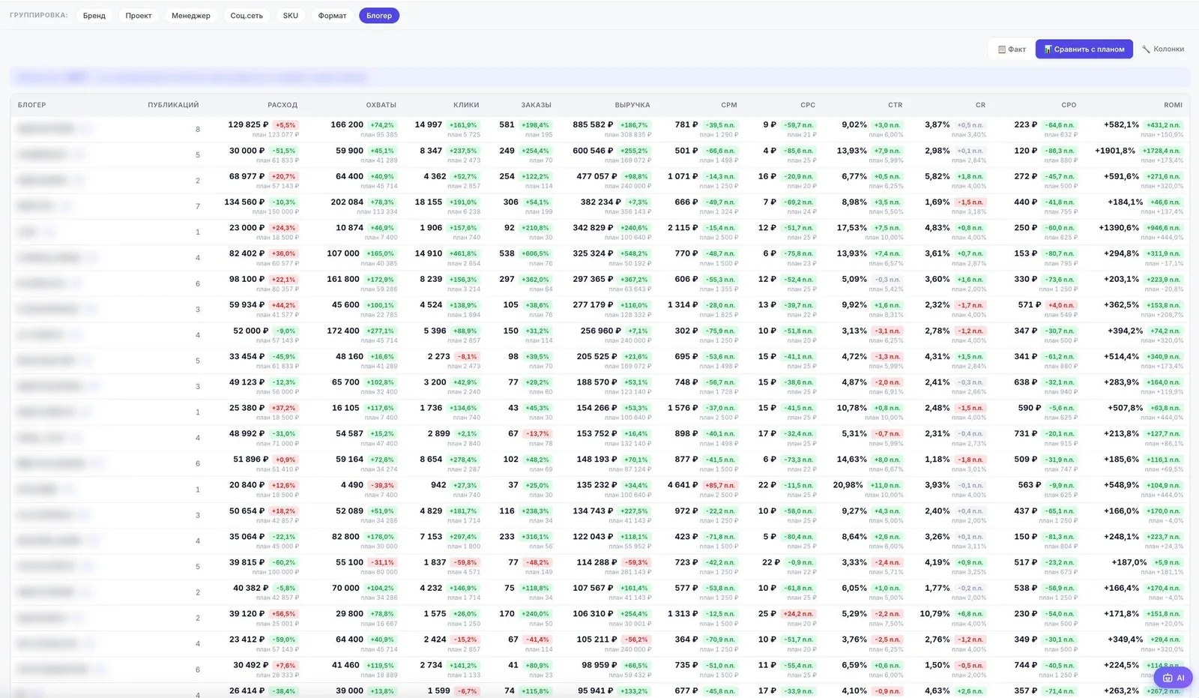Open the Колонки settings

click(x=1163, y=49)
